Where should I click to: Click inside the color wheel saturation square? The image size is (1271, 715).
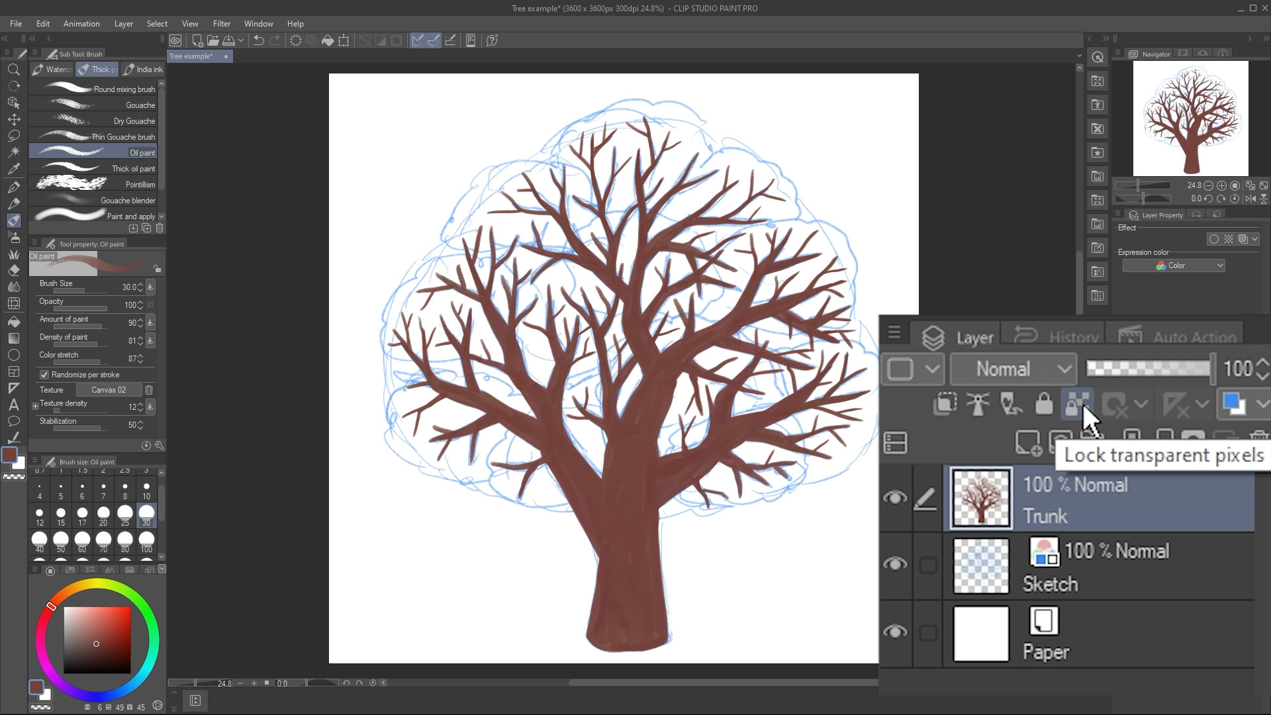[x=97, y=640]
